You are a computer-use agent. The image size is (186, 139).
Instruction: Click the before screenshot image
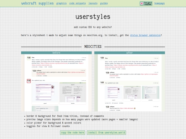[x=56, y=83]
